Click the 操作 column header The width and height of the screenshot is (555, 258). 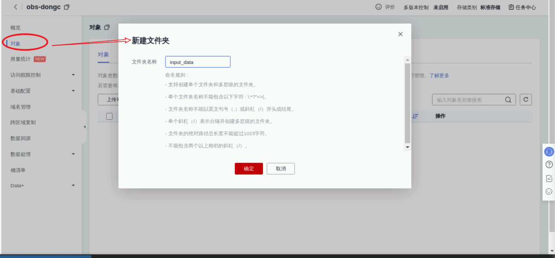(441, 116)
